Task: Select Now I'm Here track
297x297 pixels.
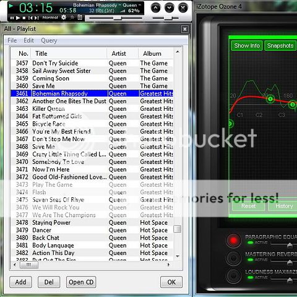Action: (92, 170)
